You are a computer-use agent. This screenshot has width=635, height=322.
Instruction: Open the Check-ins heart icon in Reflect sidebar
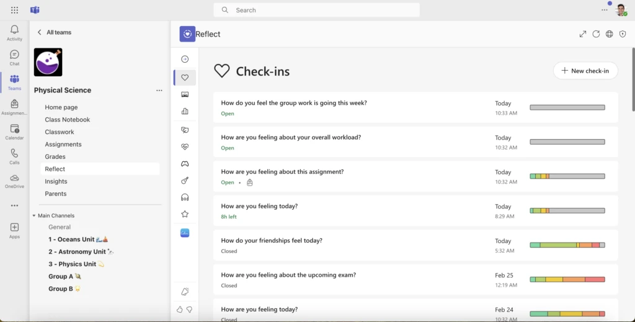tap(185, 78)
